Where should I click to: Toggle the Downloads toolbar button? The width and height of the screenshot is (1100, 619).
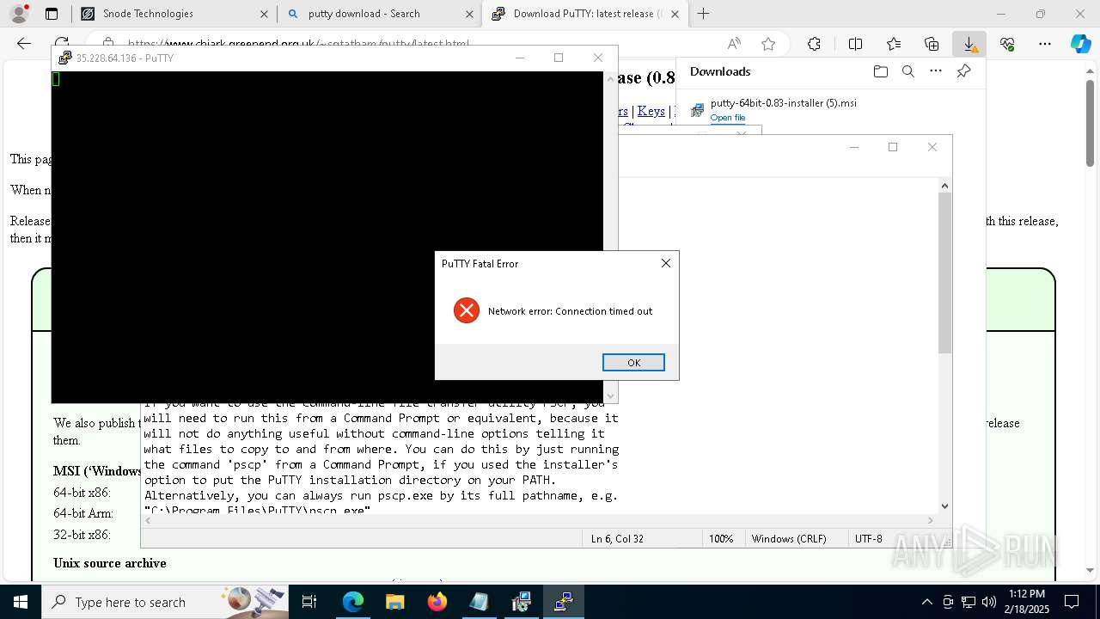pos(969,44)
